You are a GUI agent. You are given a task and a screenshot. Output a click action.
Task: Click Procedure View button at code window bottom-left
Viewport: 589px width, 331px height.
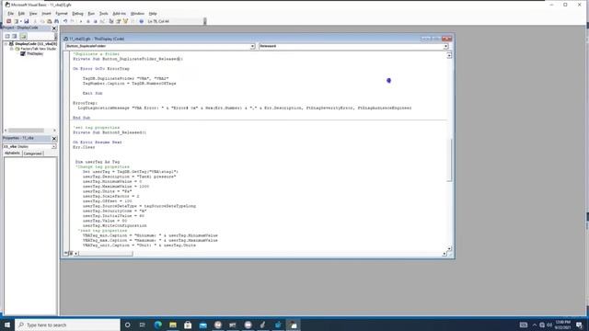point(66,254)
